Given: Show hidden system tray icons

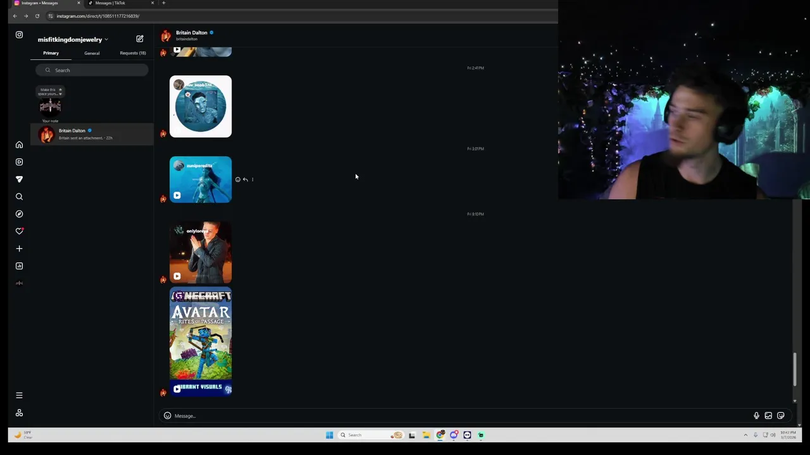Looking at the screenshot, I should point(745,435).
